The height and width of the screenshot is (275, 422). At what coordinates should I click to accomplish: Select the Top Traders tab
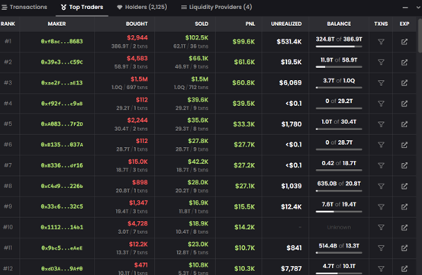click(82, 8)
